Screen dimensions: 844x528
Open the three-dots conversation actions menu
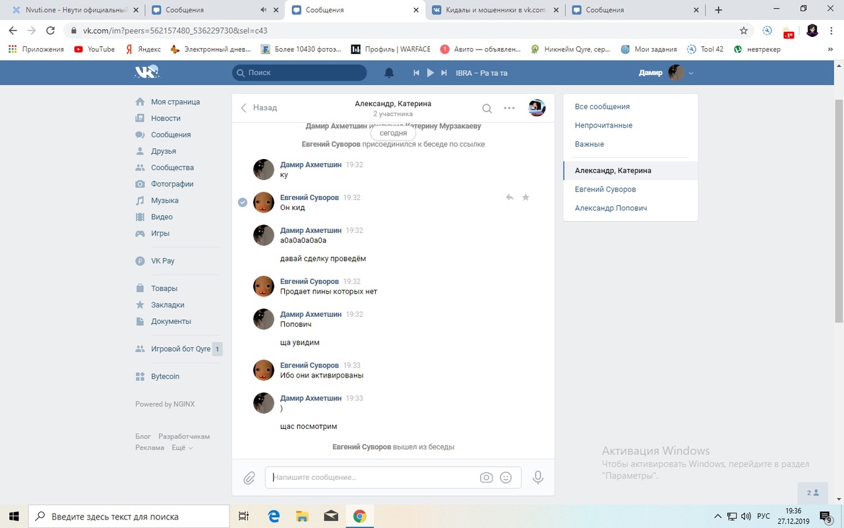click(509, 108)
